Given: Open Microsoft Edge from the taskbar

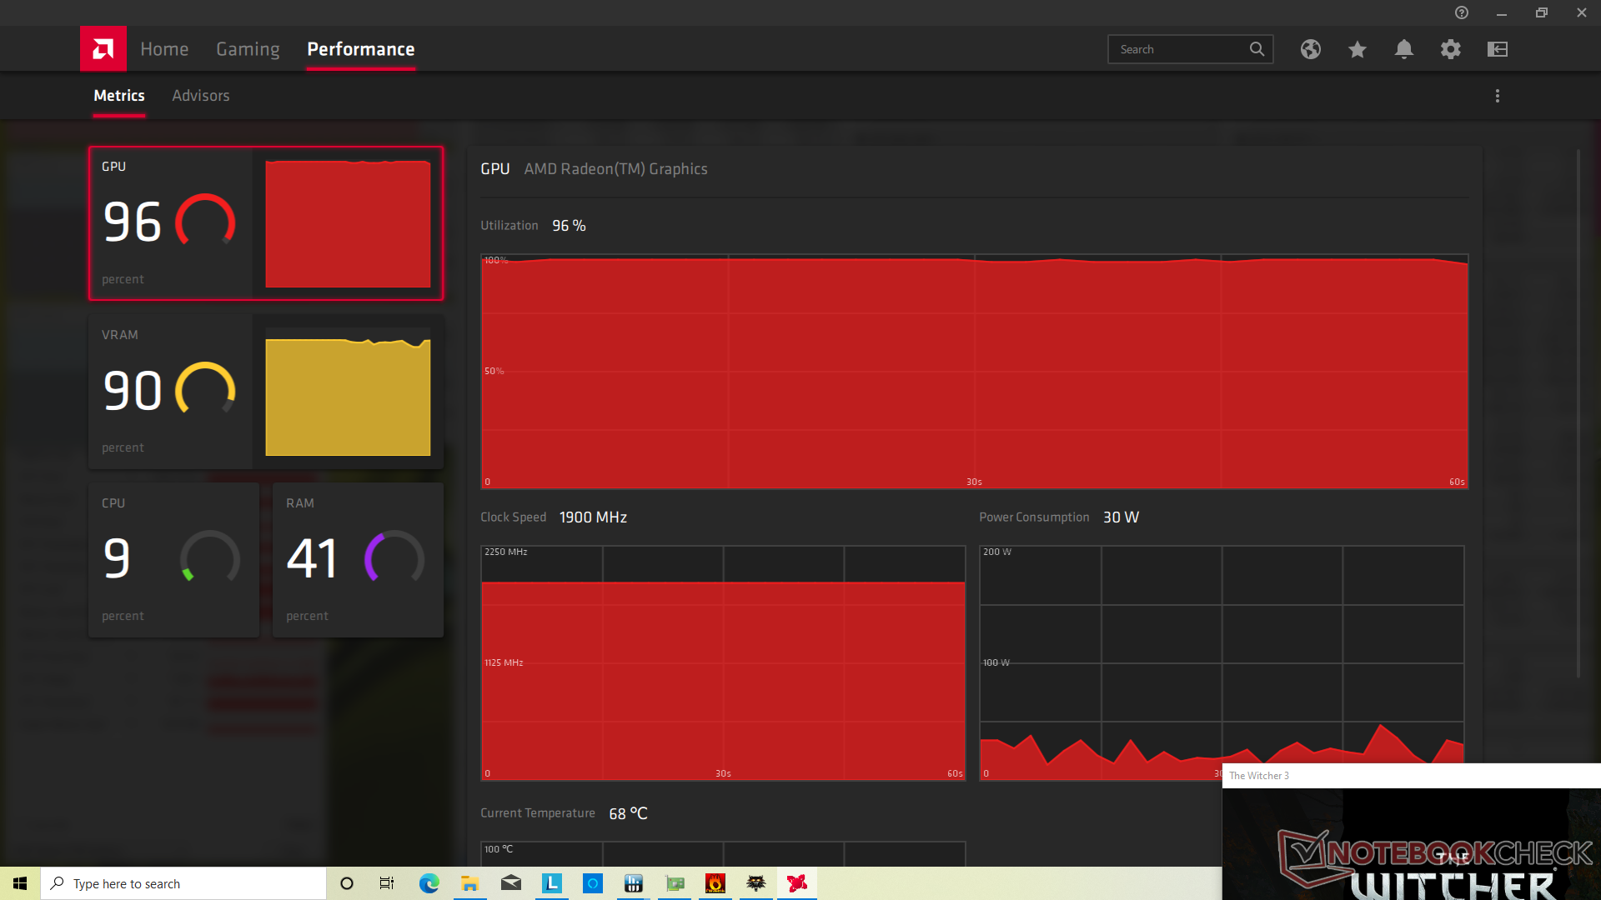Looking at the screenshot, I should 429,883.
